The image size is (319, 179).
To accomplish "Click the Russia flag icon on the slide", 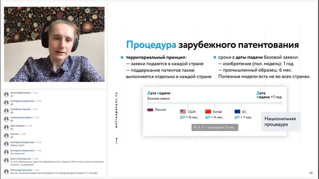I will (x=150, y=109).
